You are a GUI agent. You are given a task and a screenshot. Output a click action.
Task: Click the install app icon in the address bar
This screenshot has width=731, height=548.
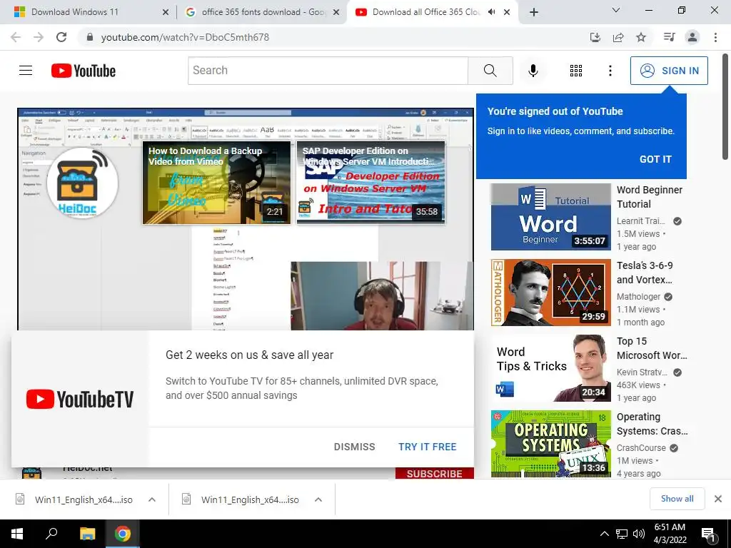pyautogui.click(x=595, y=37)
